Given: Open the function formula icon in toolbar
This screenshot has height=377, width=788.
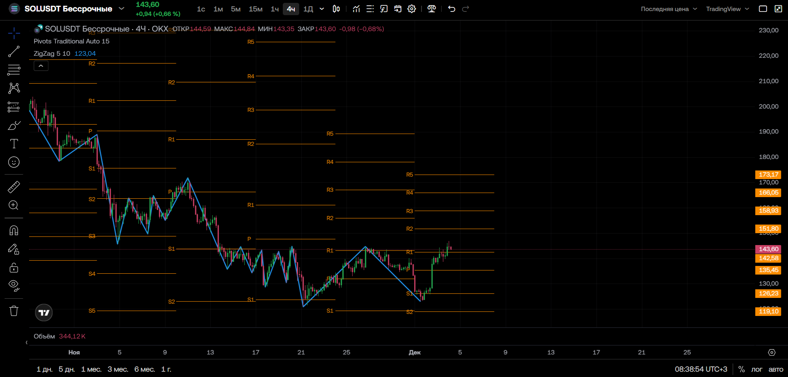Looking at the screenshot, I should click(384, 9).
